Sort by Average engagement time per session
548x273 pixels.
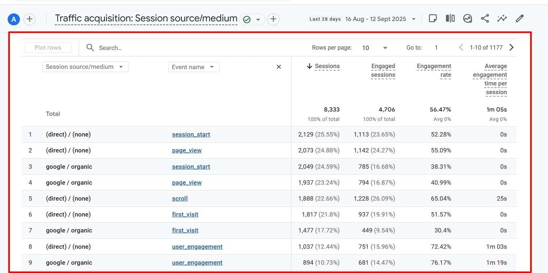490,79
